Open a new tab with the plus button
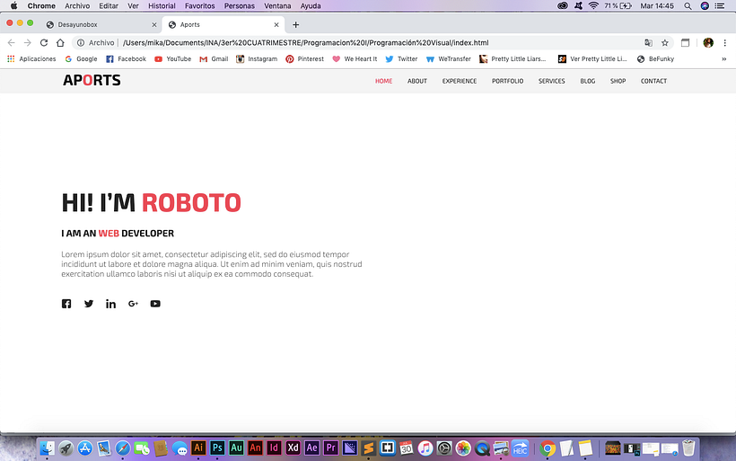 click(295, 25)
